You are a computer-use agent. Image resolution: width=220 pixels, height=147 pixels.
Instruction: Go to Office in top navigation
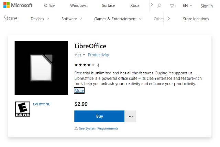(x=49, y=6)
